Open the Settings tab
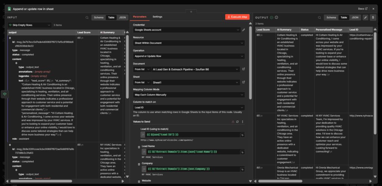The width and height of the screenshot is (382, 186). (157, 17)
